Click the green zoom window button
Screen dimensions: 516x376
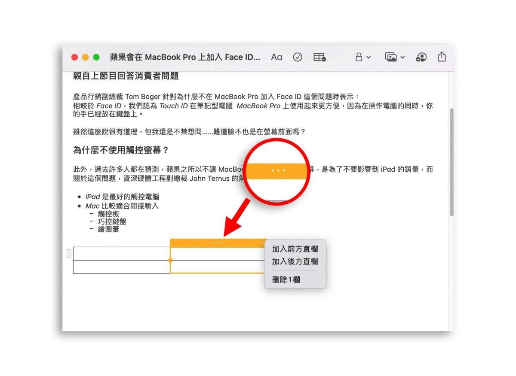pos(96,57)
